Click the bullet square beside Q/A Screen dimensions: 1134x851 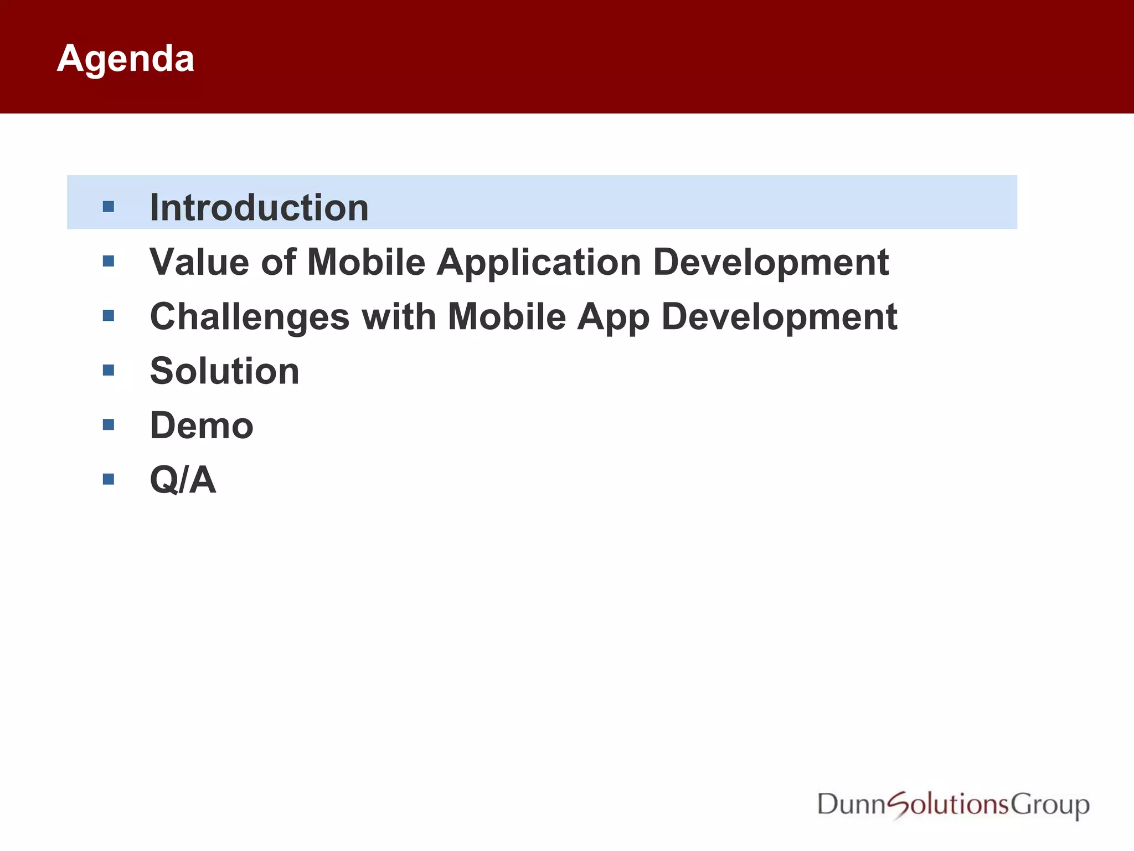pos(109,479)
